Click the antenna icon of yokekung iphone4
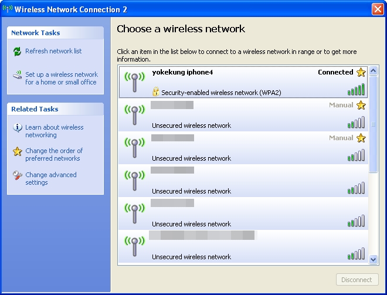 pyautogui.click(x=135, y=82)
